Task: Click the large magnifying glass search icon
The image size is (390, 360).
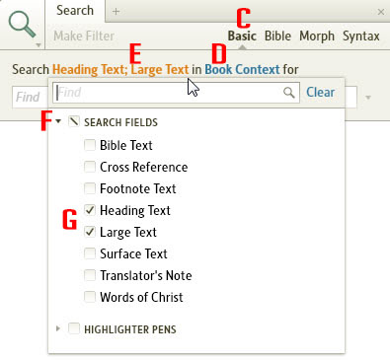Action: 22,24
